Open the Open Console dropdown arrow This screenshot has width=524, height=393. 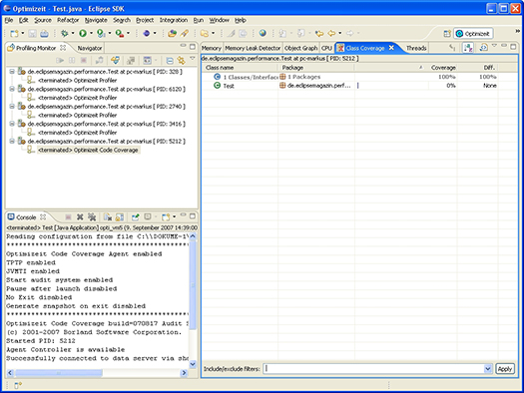(x=174, y=217)
